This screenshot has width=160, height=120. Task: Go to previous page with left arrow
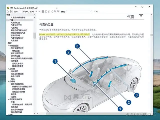(36, 11)
